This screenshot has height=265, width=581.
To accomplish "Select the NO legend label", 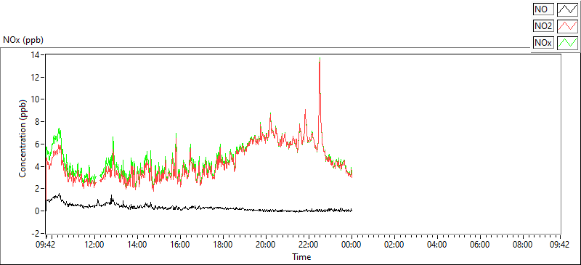I will (x=543, y=9).
